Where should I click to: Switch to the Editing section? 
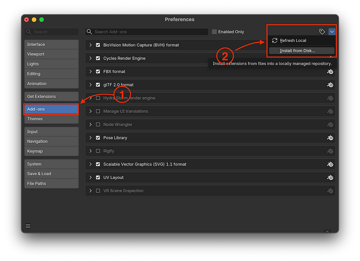pos(51,74)
